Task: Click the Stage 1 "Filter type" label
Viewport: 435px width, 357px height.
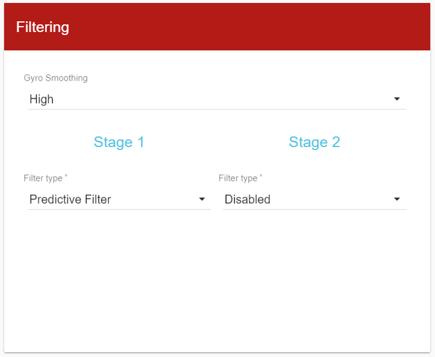Action: 43,179
